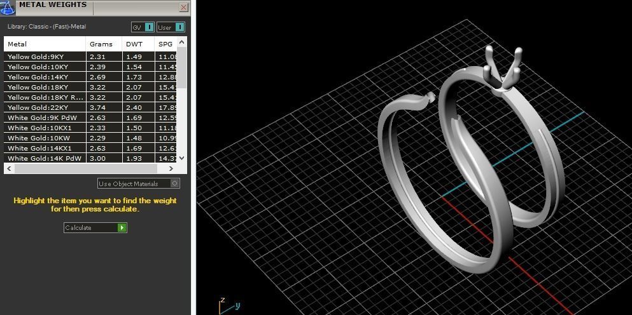The width and height of the screenshot is (632, 315).
Task: Click the Grams column header
Action: (x=104, y=44)
